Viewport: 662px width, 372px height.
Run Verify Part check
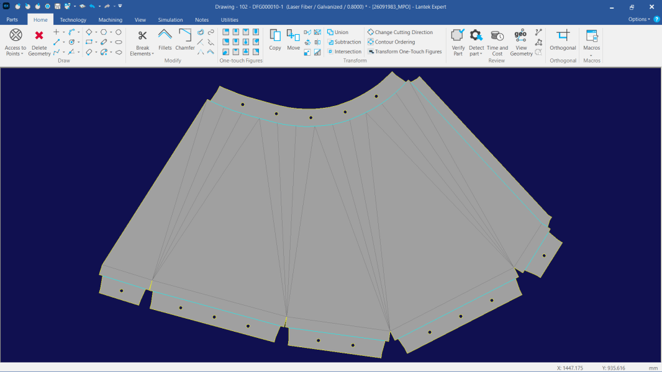[x=458, y=35]
